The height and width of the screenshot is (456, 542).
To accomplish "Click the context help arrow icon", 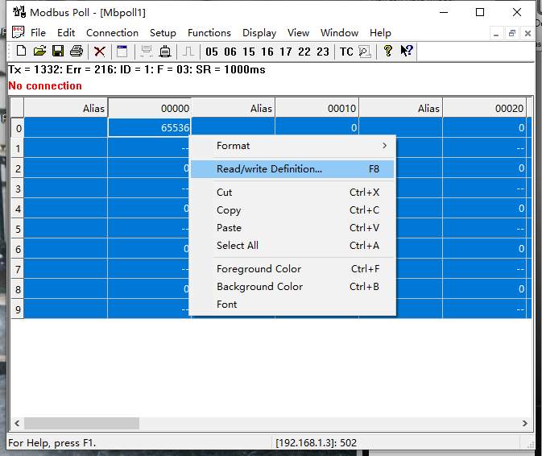I will [x=407, y=52].
